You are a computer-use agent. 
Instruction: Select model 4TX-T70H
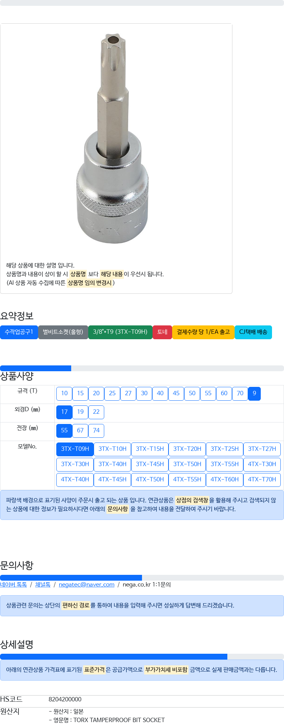(262, 480)
